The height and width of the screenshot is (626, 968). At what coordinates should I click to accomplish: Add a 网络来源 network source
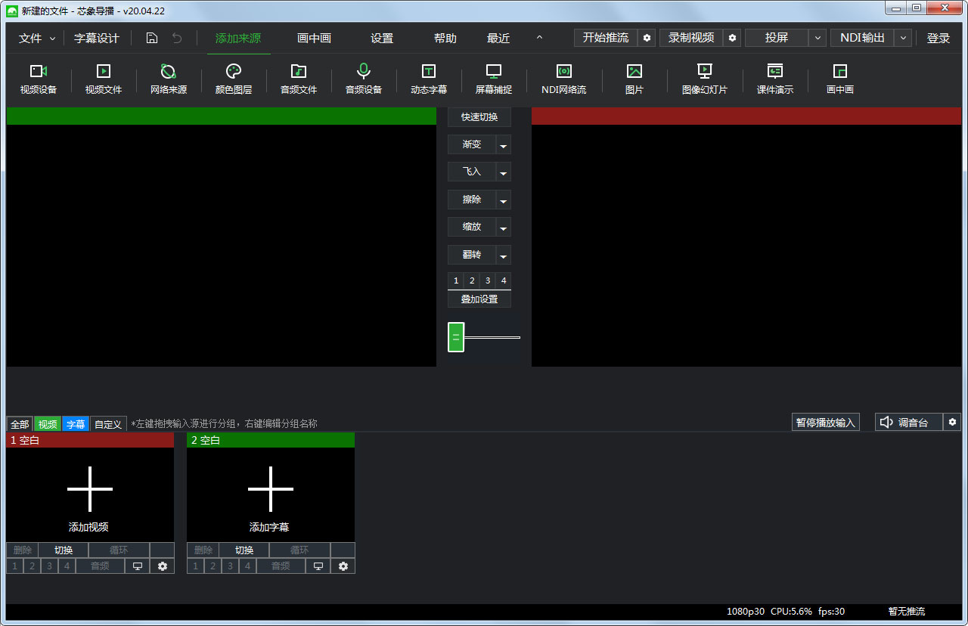[169, 72]
